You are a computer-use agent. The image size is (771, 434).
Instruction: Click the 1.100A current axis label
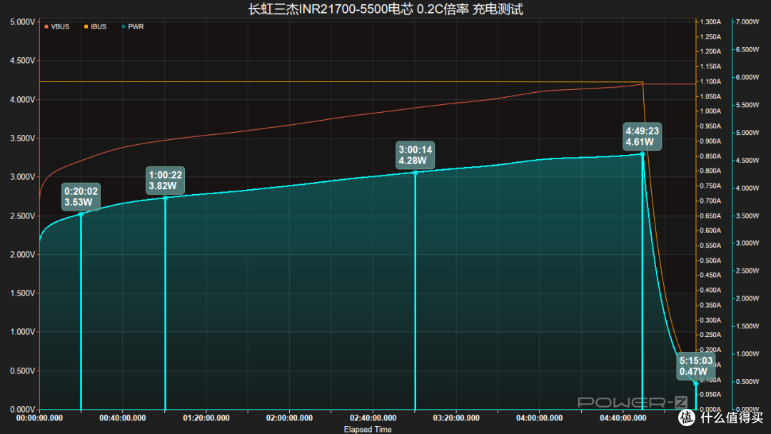[x=710, y=81]
